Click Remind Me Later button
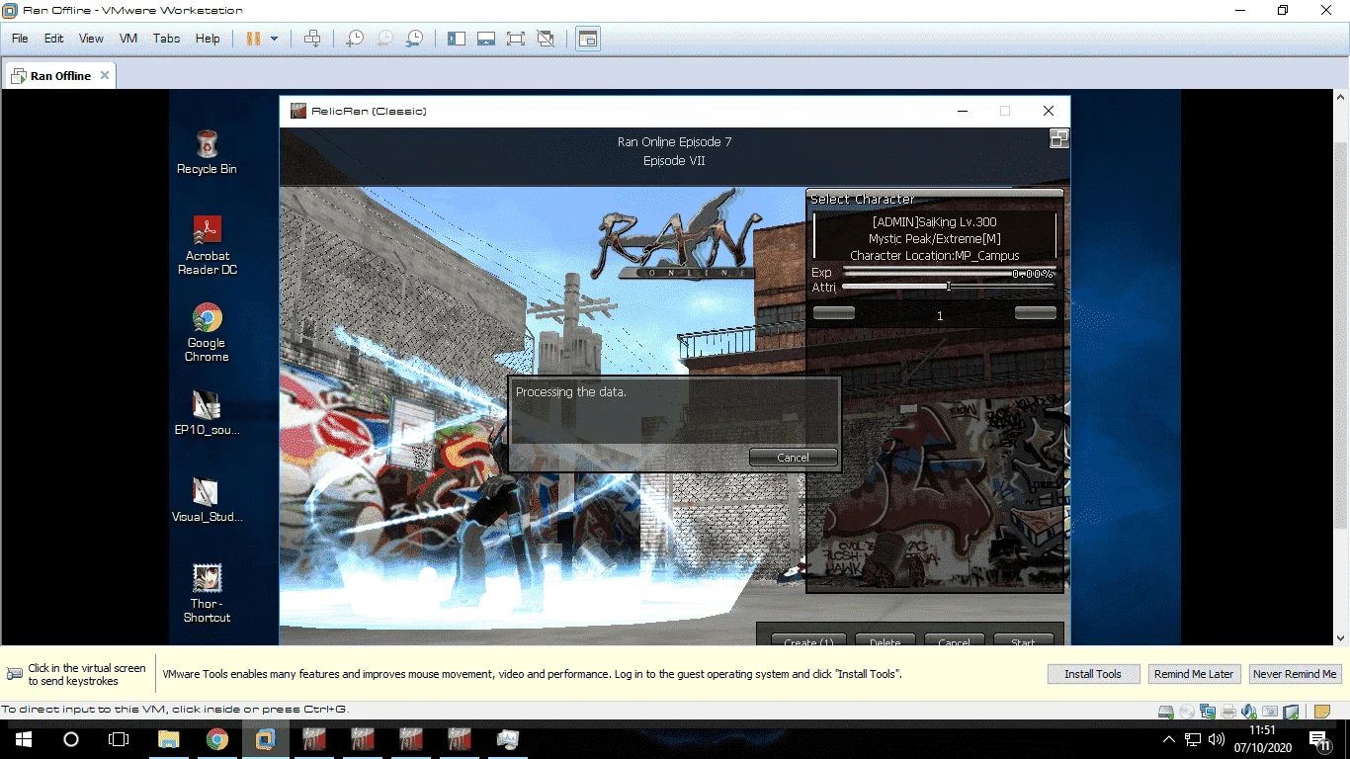The image size is (1350, 759). click(x=1194, y=674)
